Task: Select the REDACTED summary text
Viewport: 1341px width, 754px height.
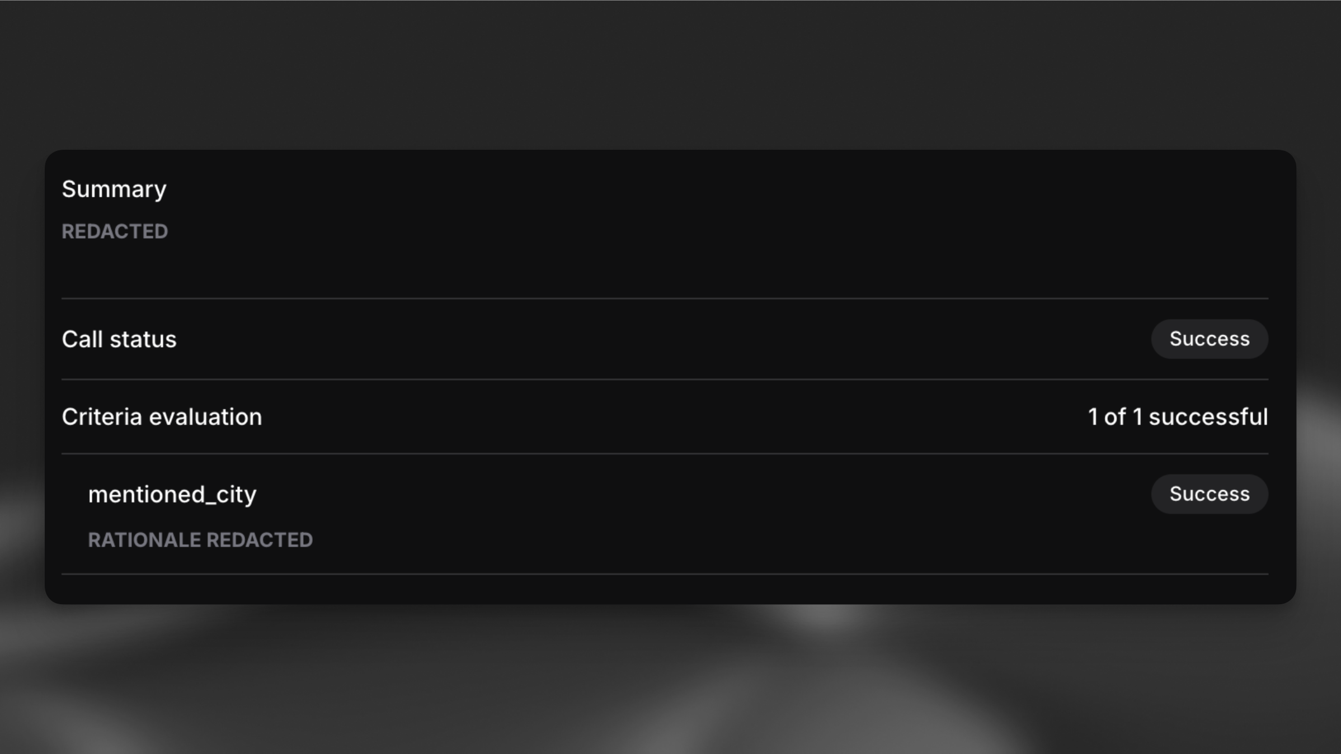Action: click(x=115, y=231)
